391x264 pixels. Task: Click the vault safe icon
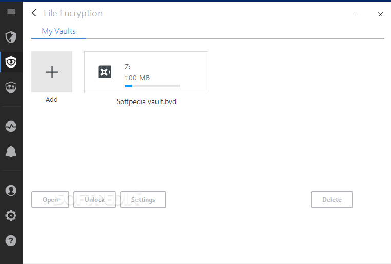(x=105, y=72)
